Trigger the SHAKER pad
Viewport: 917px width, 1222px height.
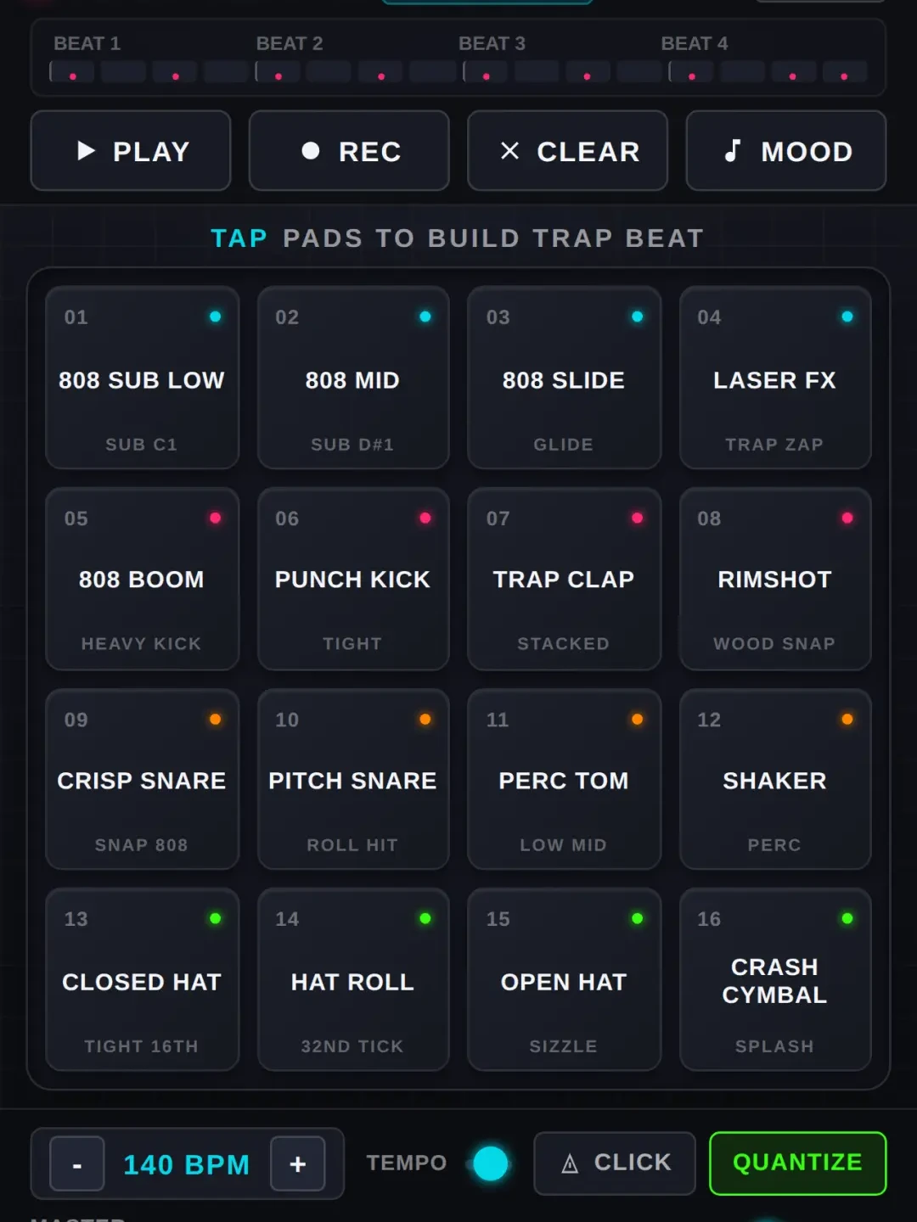click(775, 779)
